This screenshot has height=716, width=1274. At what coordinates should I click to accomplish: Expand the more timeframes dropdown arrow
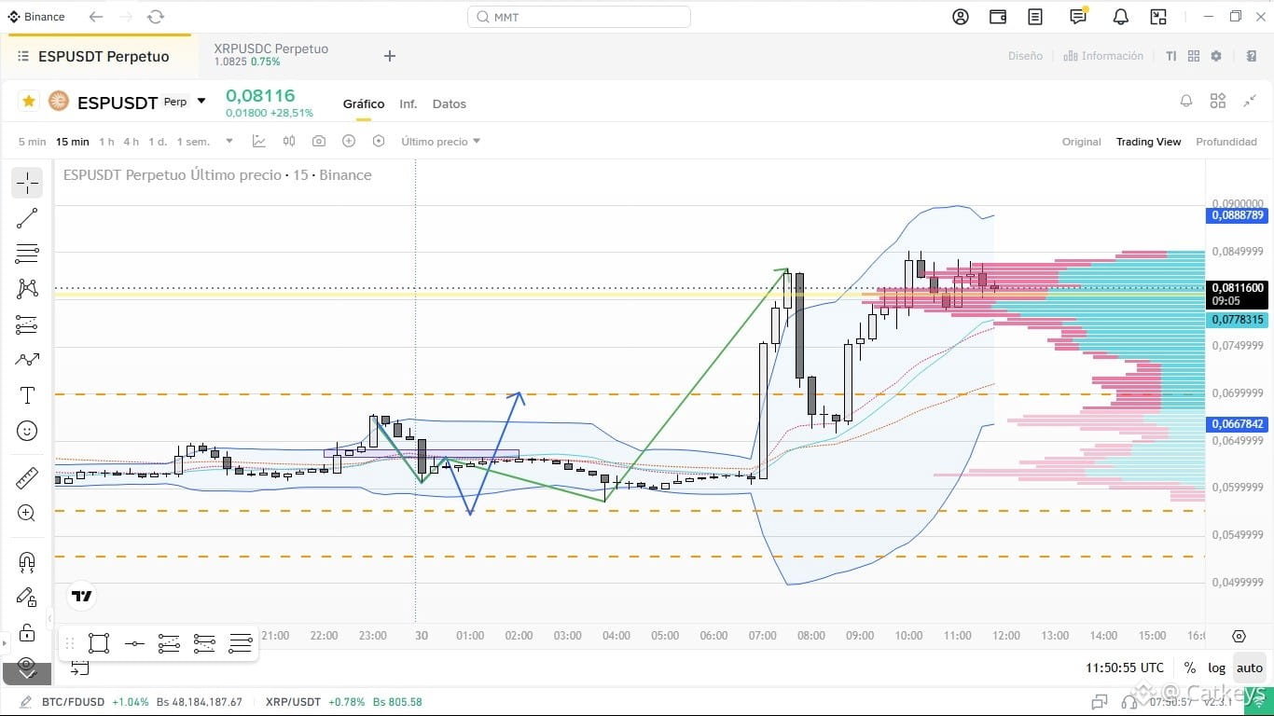229,142
